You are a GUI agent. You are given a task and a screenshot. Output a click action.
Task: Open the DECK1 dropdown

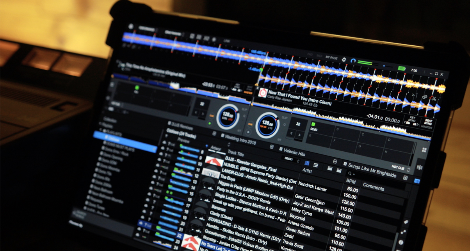291,160
